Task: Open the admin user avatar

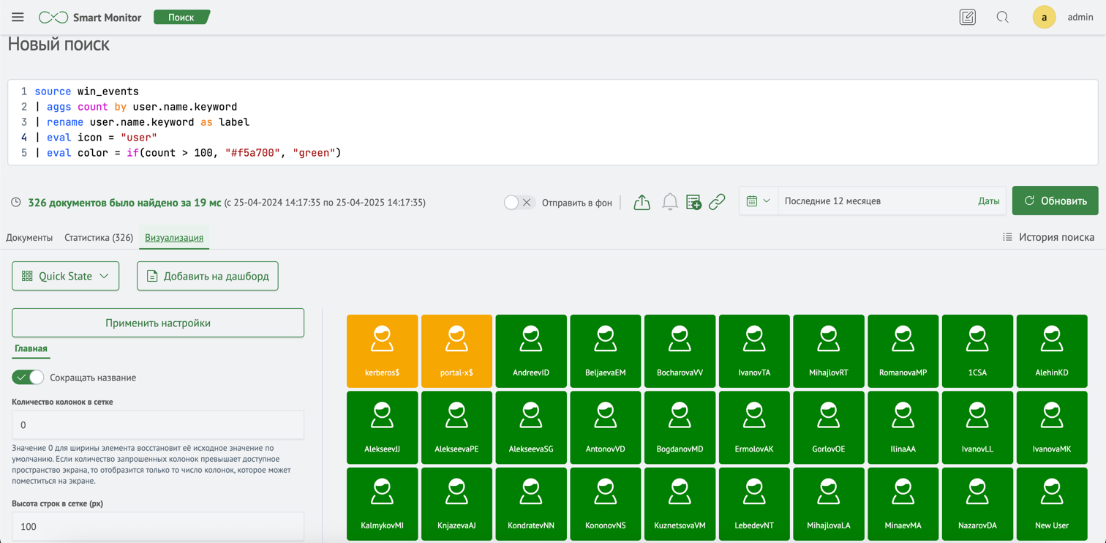Action: (1044, 17)
